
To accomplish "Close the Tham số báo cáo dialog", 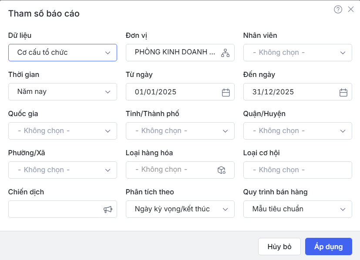I will coord(351,9).
